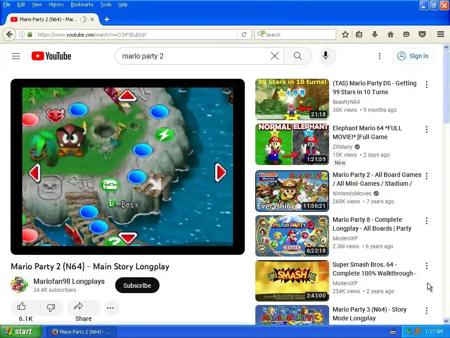The height and width of the screenshot is (338, 450).
Task: Open the keyboard icon in the taskbar
Action: tap(393, 332)
